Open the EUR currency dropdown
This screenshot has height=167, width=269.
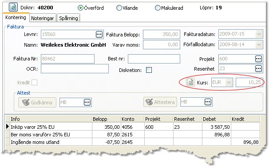[229, 83]
